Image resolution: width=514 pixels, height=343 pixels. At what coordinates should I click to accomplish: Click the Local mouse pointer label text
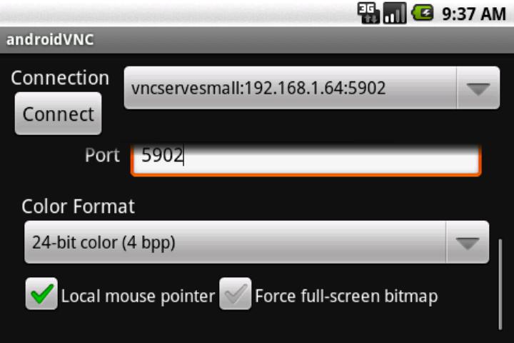(x=138, y=296)
